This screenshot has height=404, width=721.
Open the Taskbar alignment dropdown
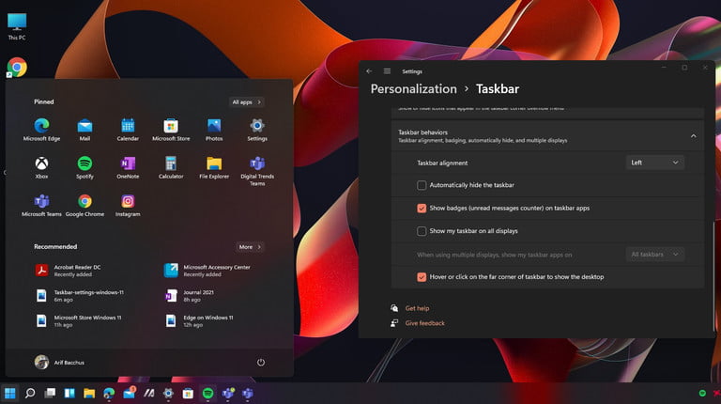(654, 163)
